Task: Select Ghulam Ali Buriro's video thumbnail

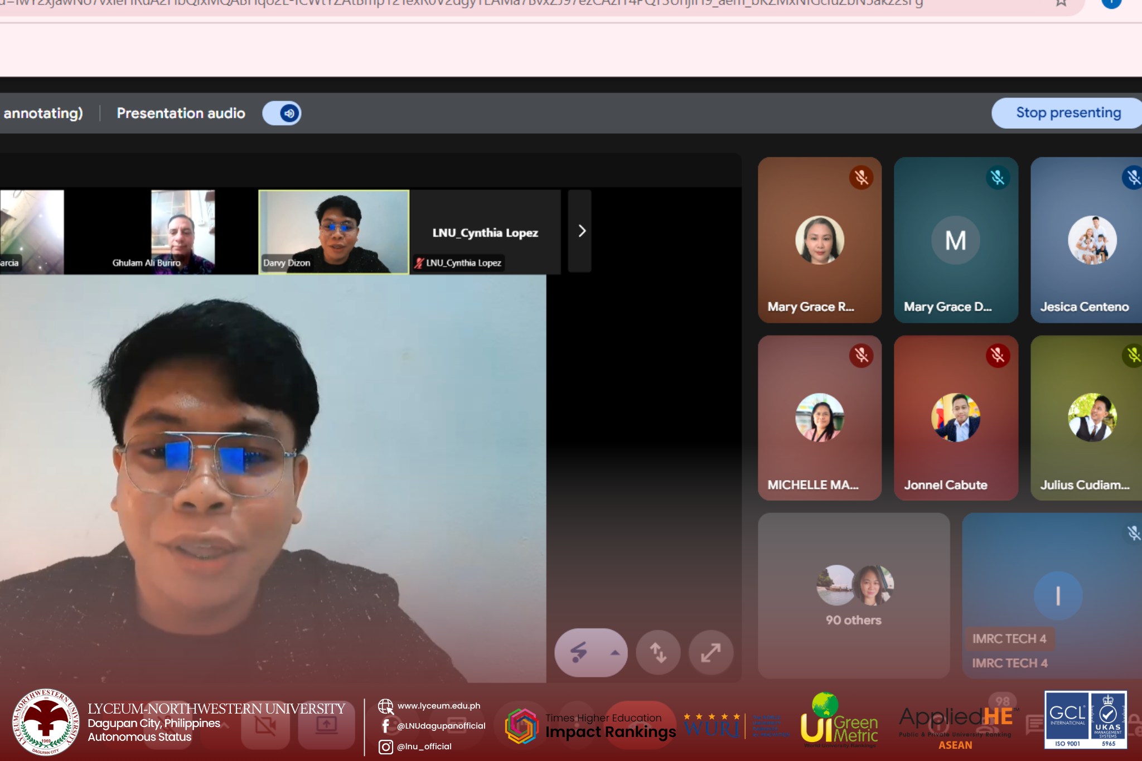Action: (182, 231)
